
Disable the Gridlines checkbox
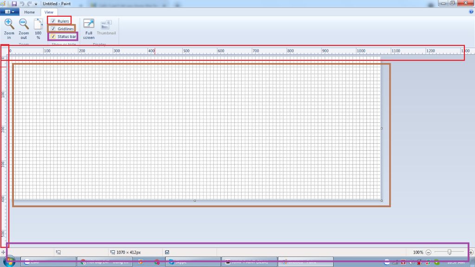tap(53, 29)
